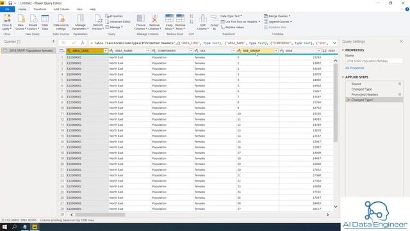
Task: Click the vertical scrollbar thumb
Action: click(336, 103)
